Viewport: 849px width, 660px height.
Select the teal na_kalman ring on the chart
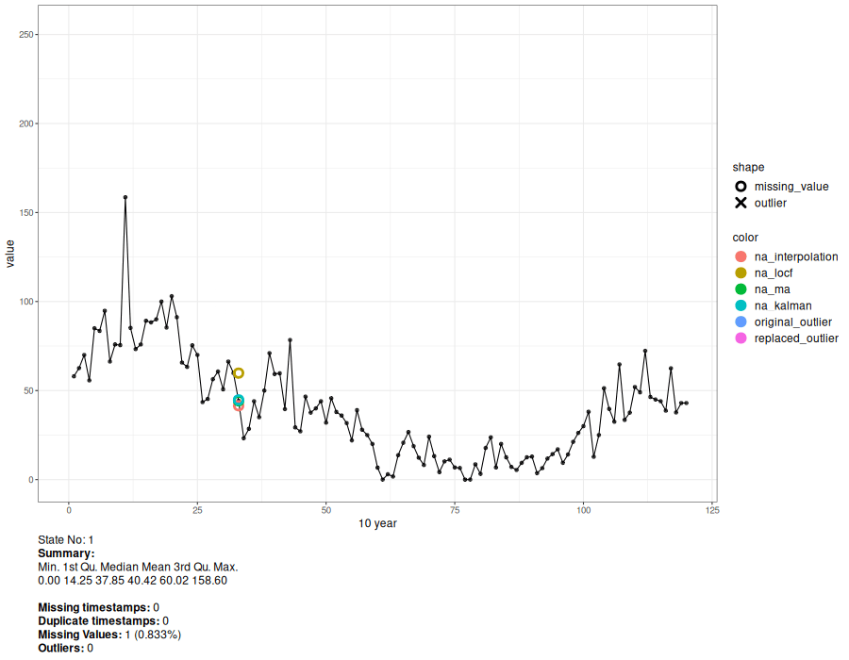(x=239, y=400)
